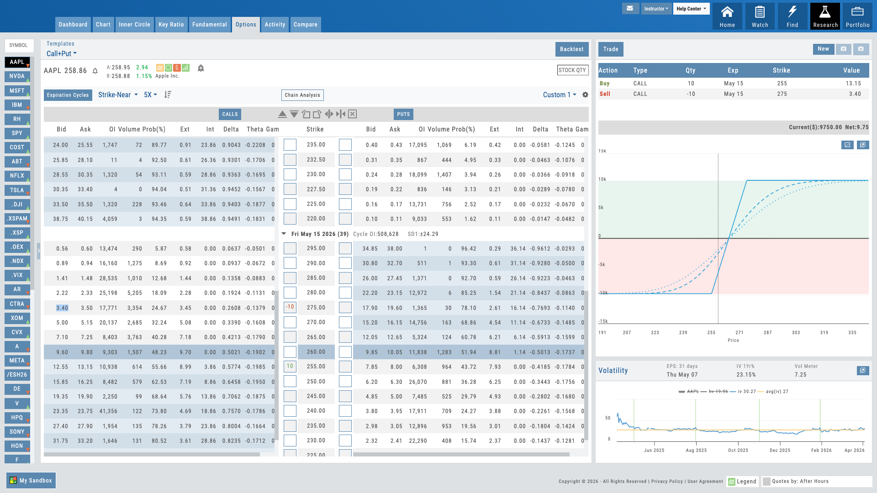Image resolution: width=877 pixels, height=493 pixels.
Task: Open the Activity tab
Action: pos(275,25)
